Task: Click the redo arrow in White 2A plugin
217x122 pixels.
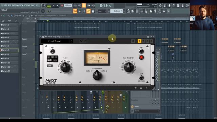Action: (85, 41)
